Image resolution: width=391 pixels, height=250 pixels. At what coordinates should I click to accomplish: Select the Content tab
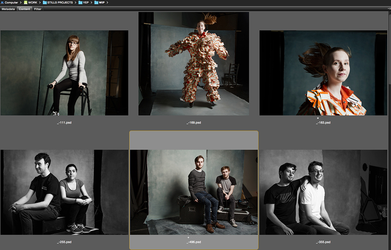tap(24, 9)
